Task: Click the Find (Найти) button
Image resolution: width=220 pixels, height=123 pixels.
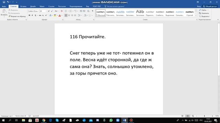Action: pyautogui.click(x=203, y=10)
